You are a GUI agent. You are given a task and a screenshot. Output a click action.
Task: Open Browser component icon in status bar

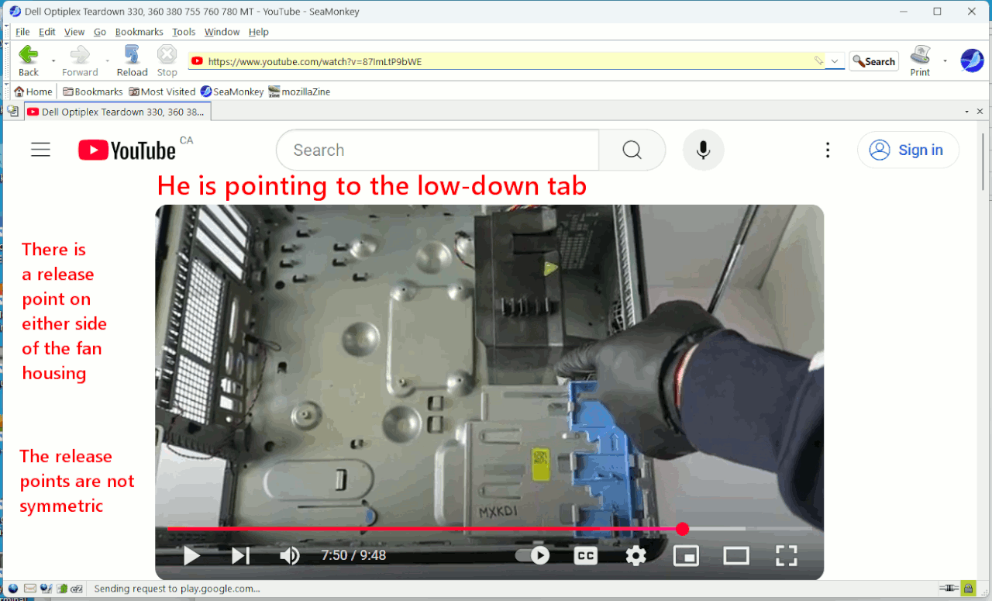[x=14, y=589]
